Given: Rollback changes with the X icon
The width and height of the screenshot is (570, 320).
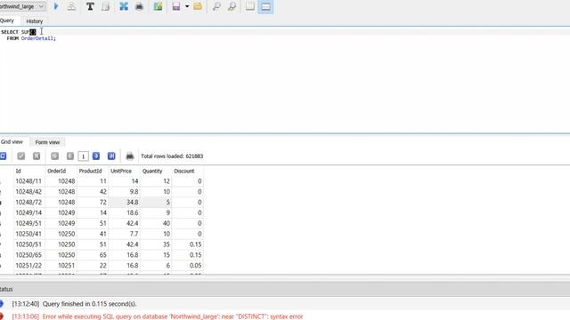Looking at the screenshot, I should click(x=37, y=156).
